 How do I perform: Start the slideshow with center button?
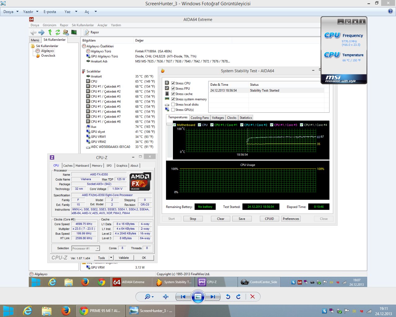(198, 297)
